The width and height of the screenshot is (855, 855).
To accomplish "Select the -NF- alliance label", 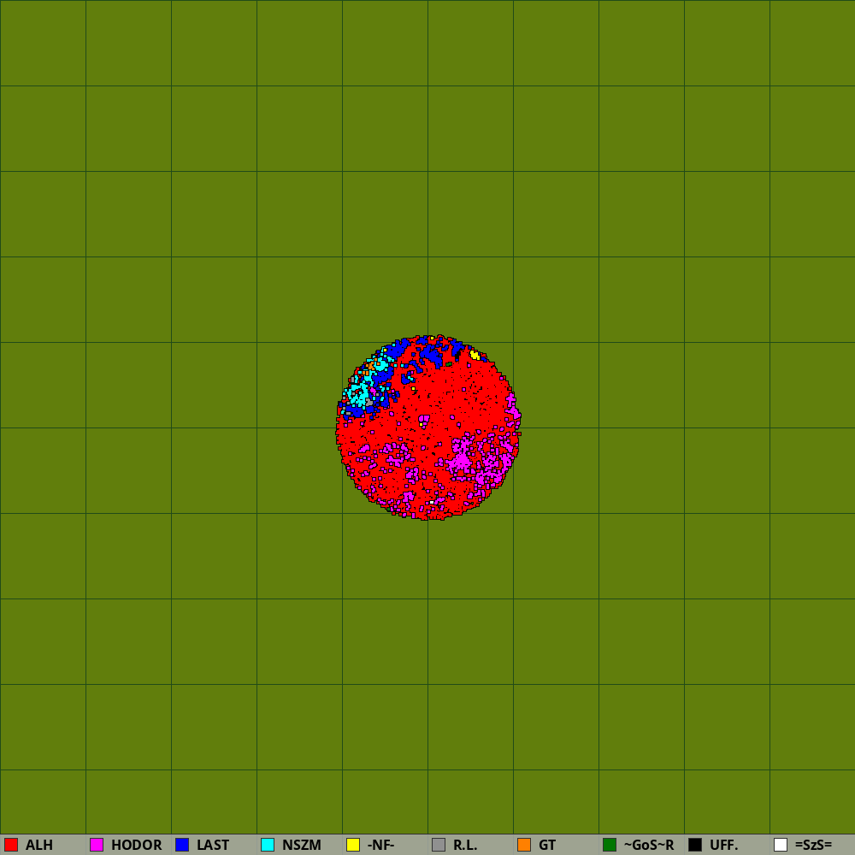I will (380, 845).
